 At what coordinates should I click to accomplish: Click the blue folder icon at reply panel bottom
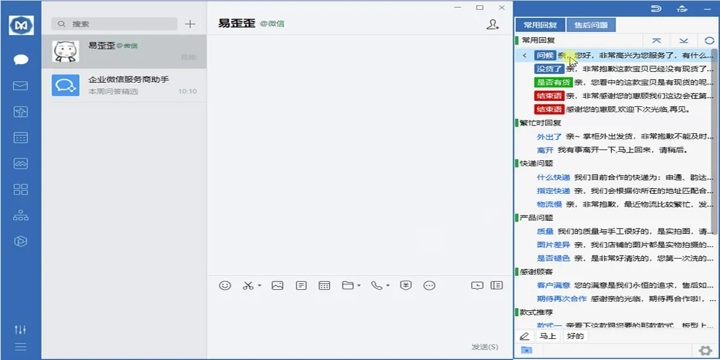coord(526,350)
